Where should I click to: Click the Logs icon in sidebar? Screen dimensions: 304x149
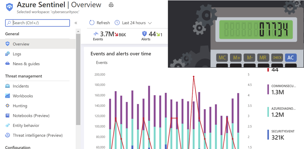(x=8, y=54)
